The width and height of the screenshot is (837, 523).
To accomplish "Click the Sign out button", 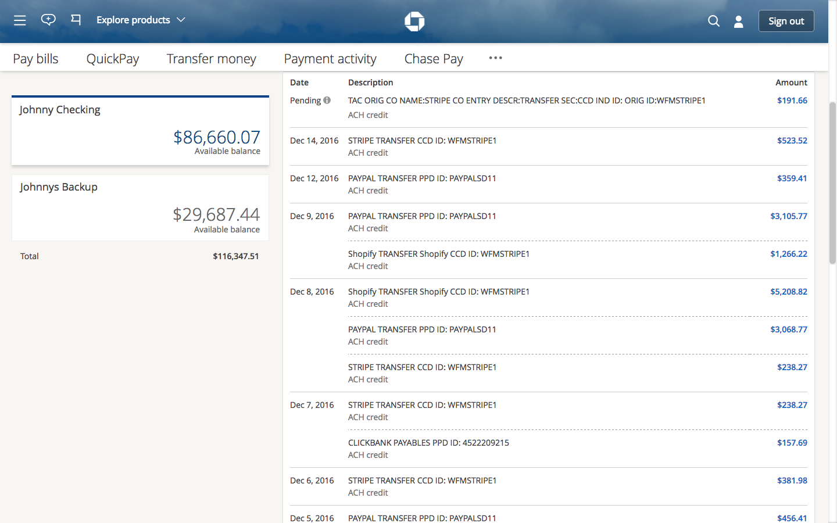I will pos(786,20).
